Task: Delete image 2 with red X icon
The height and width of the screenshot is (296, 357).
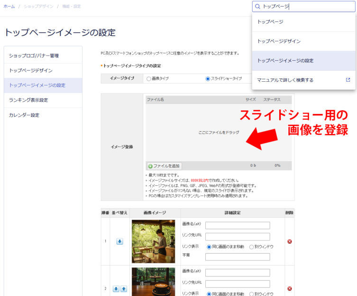Action: click(290, 288)
